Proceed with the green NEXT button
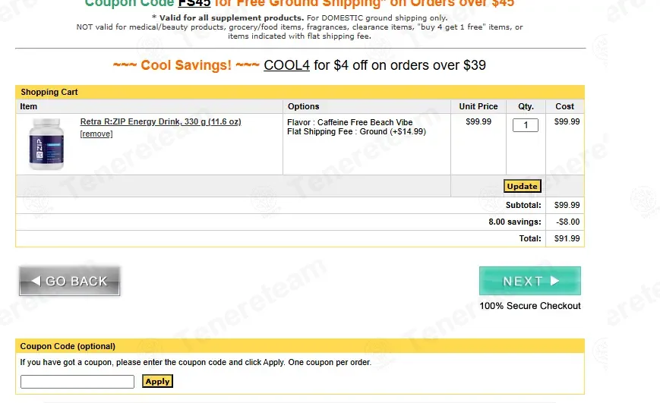This screenshot has height=403, width=660. coord(530,281)
